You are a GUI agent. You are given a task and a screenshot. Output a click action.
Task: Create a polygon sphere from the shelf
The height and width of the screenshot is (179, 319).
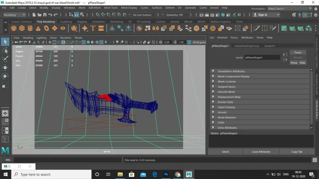pyautogui.click(x=14, y=28)
